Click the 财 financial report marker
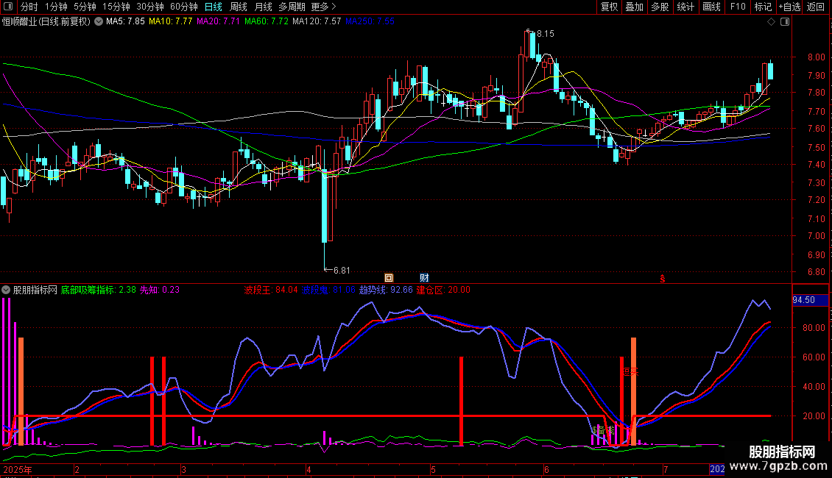 pyautogui.click(x=425, y=278)
